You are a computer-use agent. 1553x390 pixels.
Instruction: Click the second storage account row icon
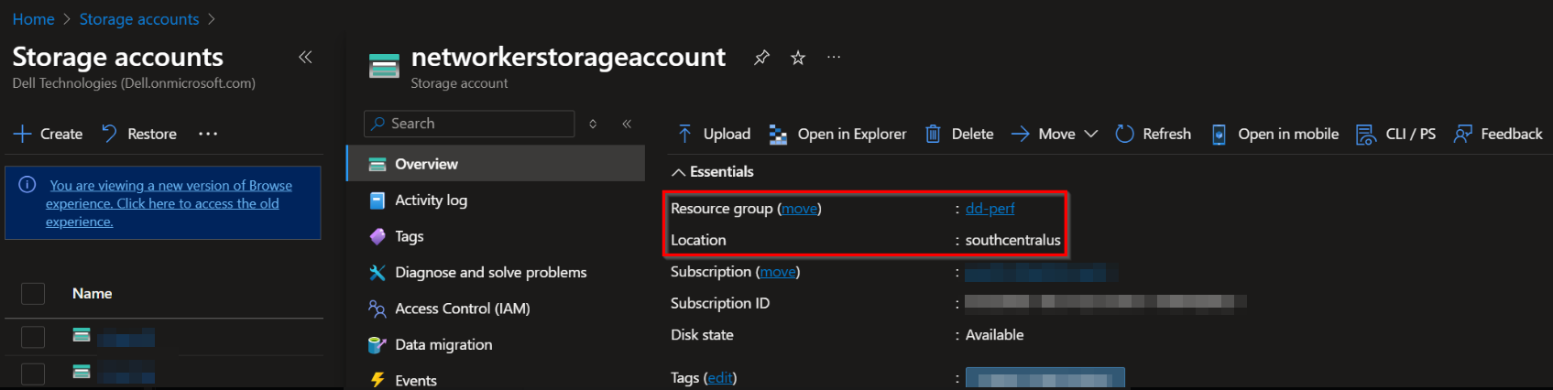[82, 372]
